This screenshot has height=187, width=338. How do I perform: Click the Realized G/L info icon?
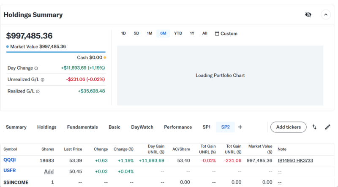pos(38,91)
